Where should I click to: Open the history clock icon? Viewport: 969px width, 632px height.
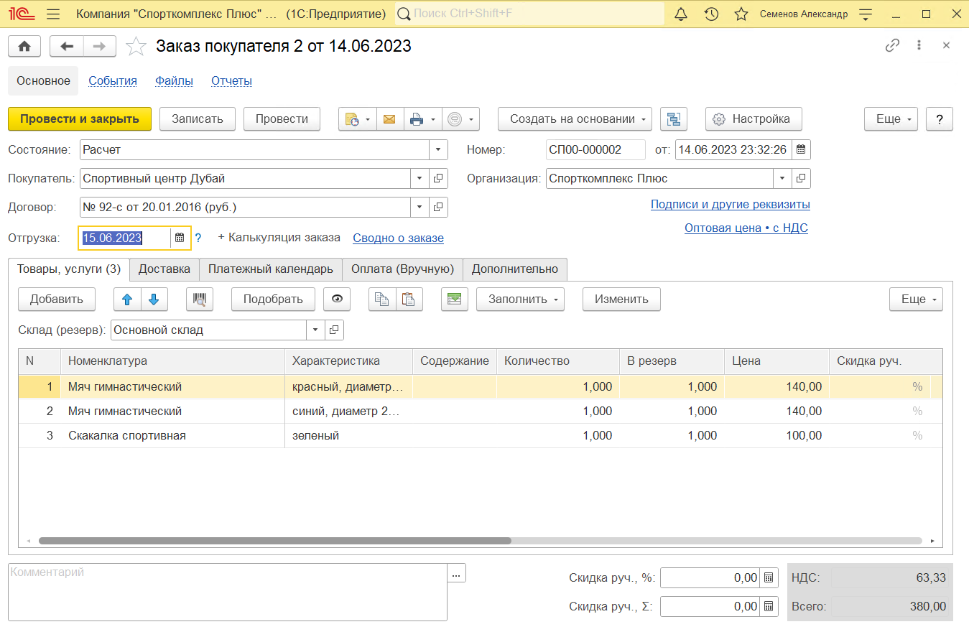coord(711,14)
